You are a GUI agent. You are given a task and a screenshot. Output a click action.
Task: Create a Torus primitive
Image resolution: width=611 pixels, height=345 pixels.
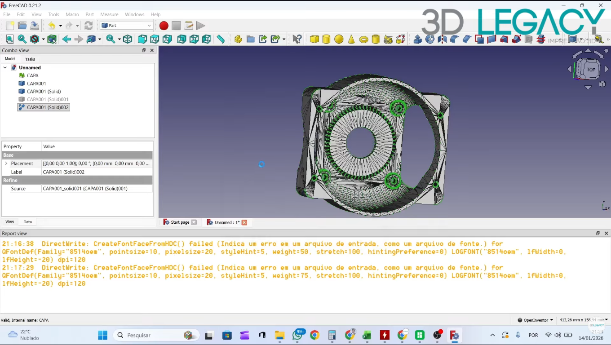coord(363,39)
